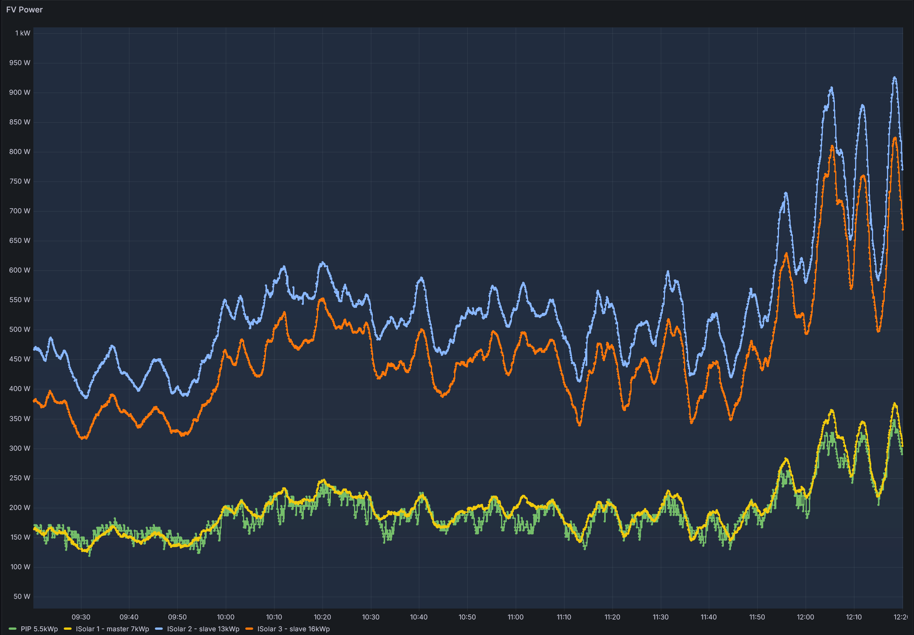Toggle ISolar 2 - slave 13kWp legend label

click(203, 629)
